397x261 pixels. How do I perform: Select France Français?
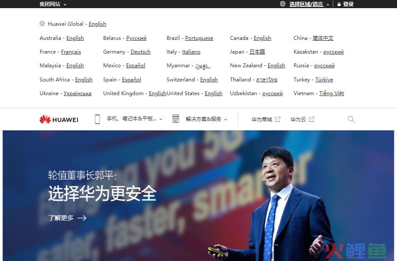71,52
